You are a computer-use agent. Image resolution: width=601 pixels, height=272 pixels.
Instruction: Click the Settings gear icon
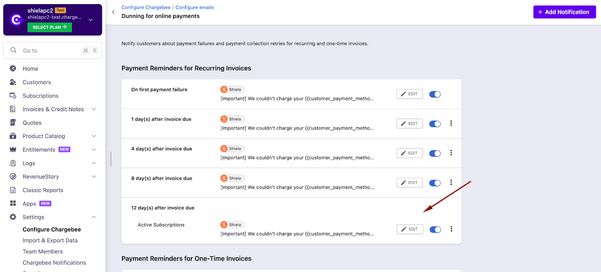coord(13,217)
